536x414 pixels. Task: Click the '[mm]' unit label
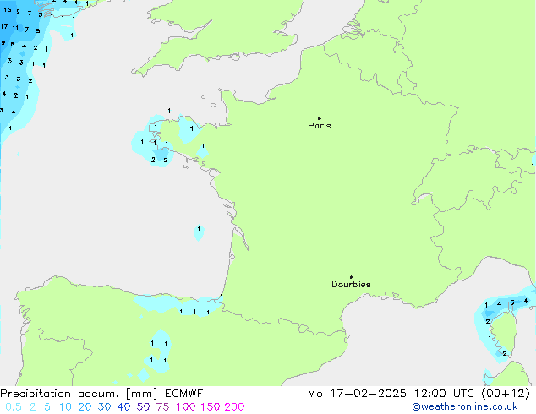(142, 394)
